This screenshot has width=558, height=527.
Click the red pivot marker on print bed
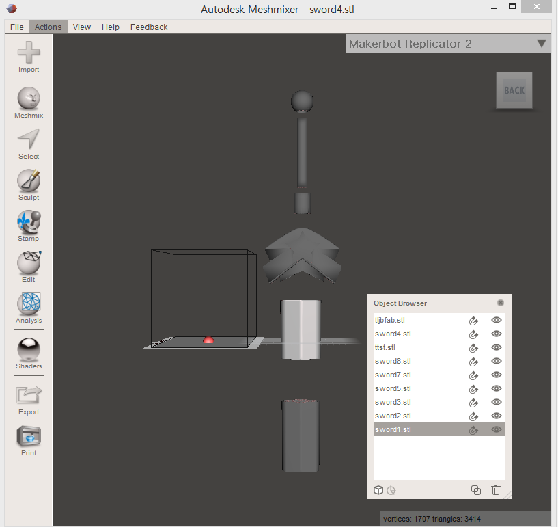208,340
